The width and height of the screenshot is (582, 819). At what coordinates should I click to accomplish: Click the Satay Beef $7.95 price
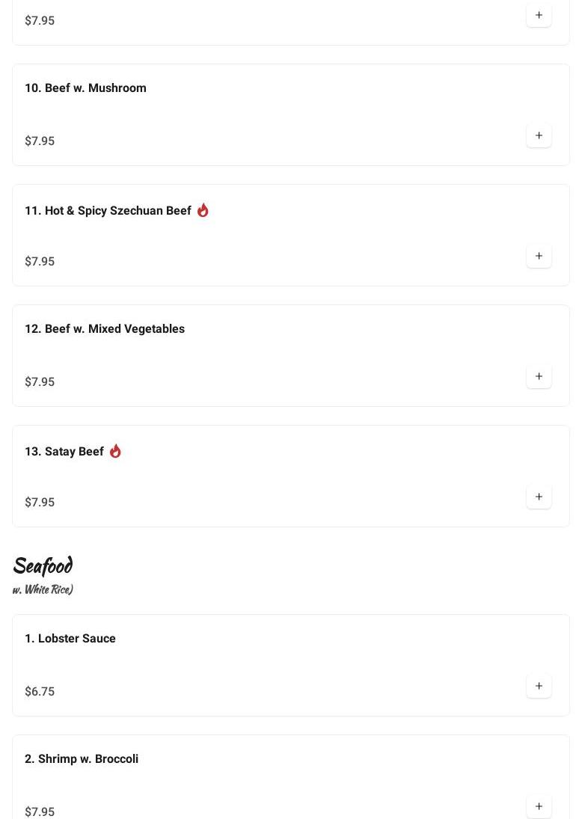coord(40,503)
